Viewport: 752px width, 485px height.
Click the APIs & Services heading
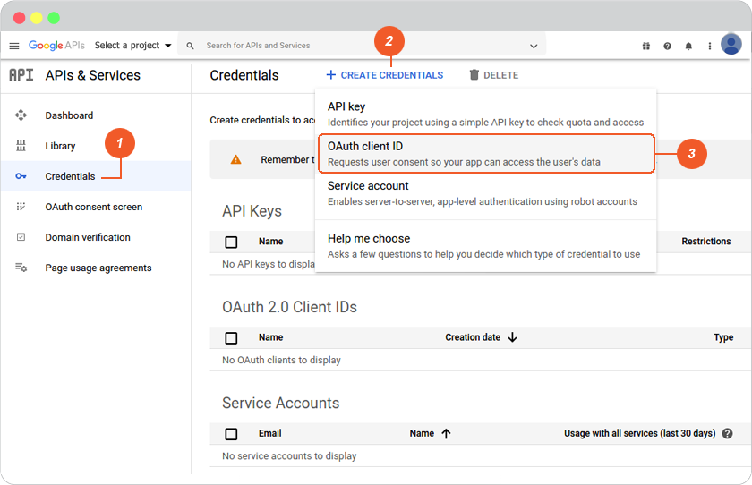click(x=93, y=75)
